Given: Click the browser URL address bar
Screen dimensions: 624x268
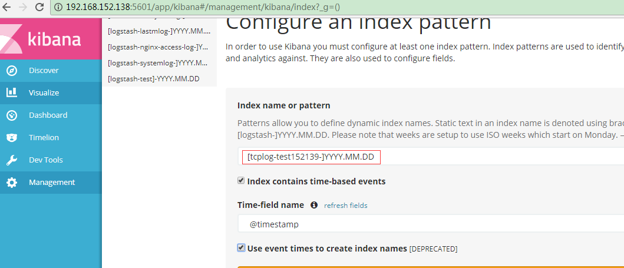Looking at the screenshot, I should [x=338, y=7].
